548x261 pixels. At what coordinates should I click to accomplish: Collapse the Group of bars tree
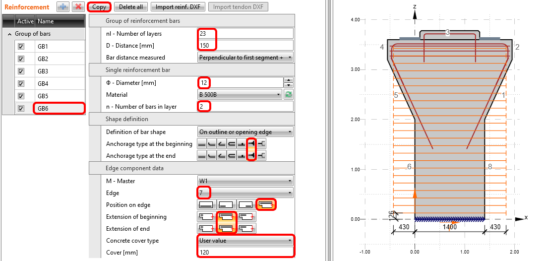pos(9,34)
